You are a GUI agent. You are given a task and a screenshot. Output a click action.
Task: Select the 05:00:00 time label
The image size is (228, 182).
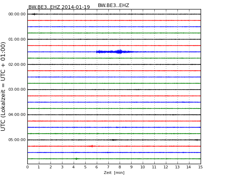tap(17, 140)
